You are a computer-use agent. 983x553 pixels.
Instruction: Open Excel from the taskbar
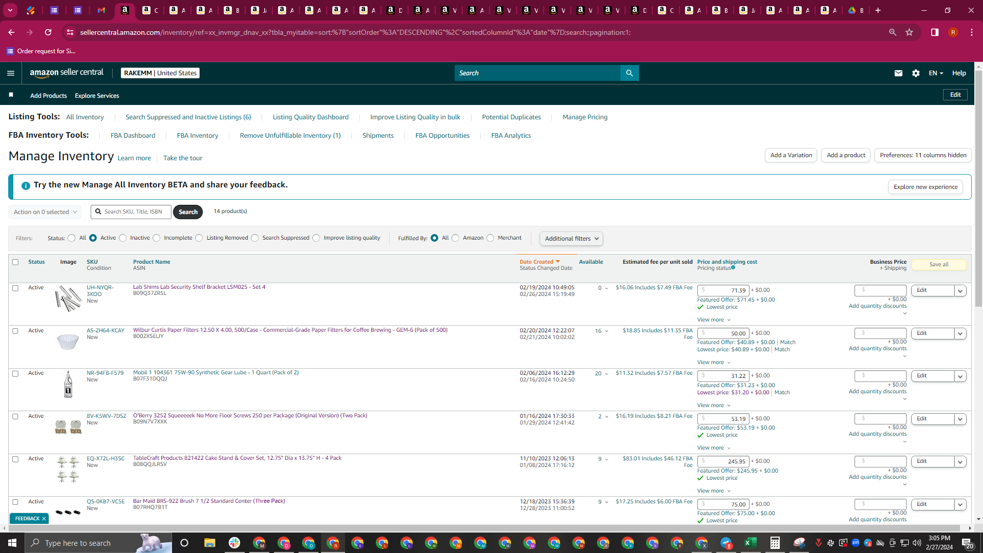751,543
